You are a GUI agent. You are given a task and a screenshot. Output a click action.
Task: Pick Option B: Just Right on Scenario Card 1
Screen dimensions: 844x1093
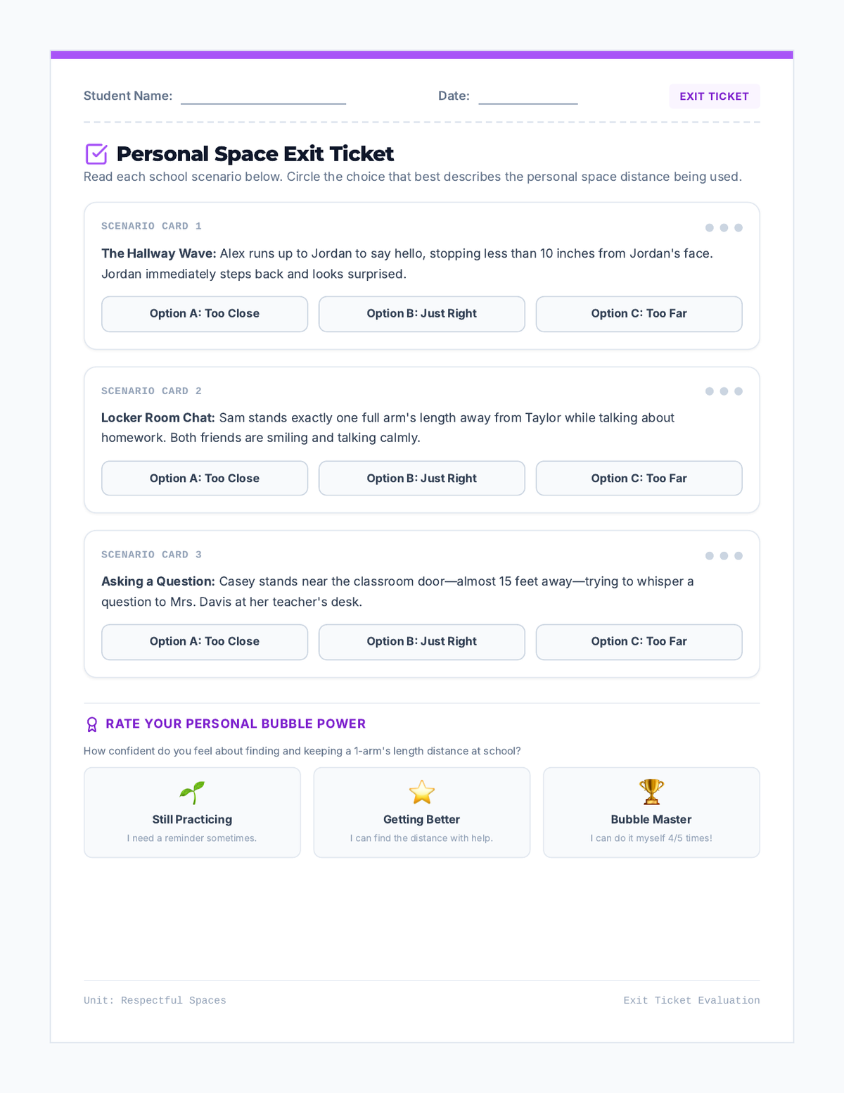coord(422,314)
